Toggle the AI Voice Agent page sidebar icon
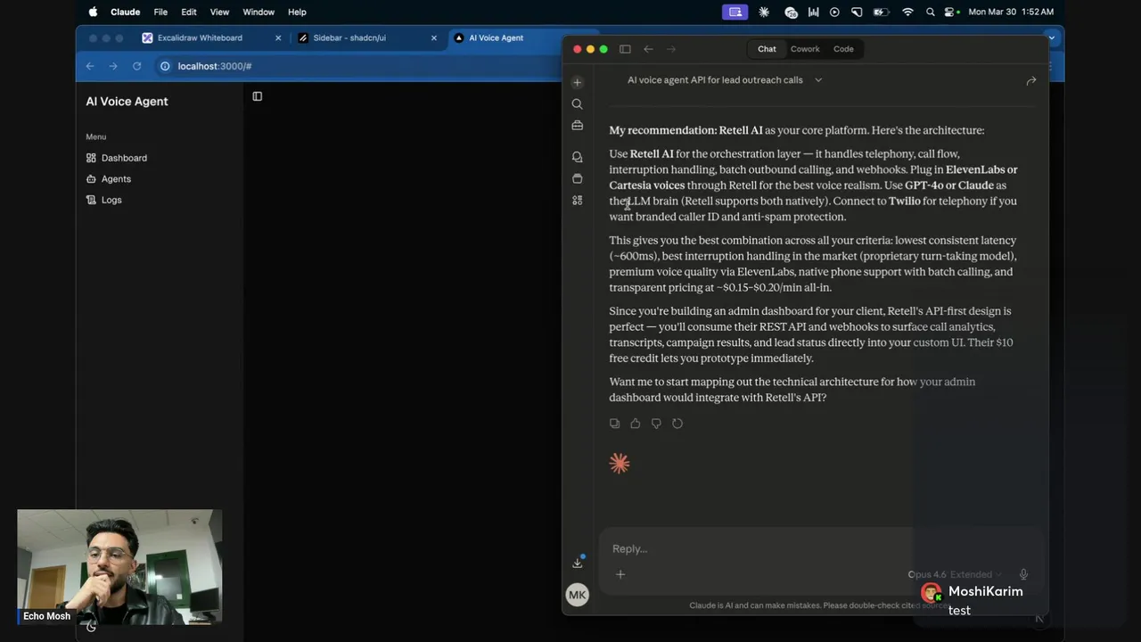Viewport: 1141px width, 642px height. click(258, 96)
